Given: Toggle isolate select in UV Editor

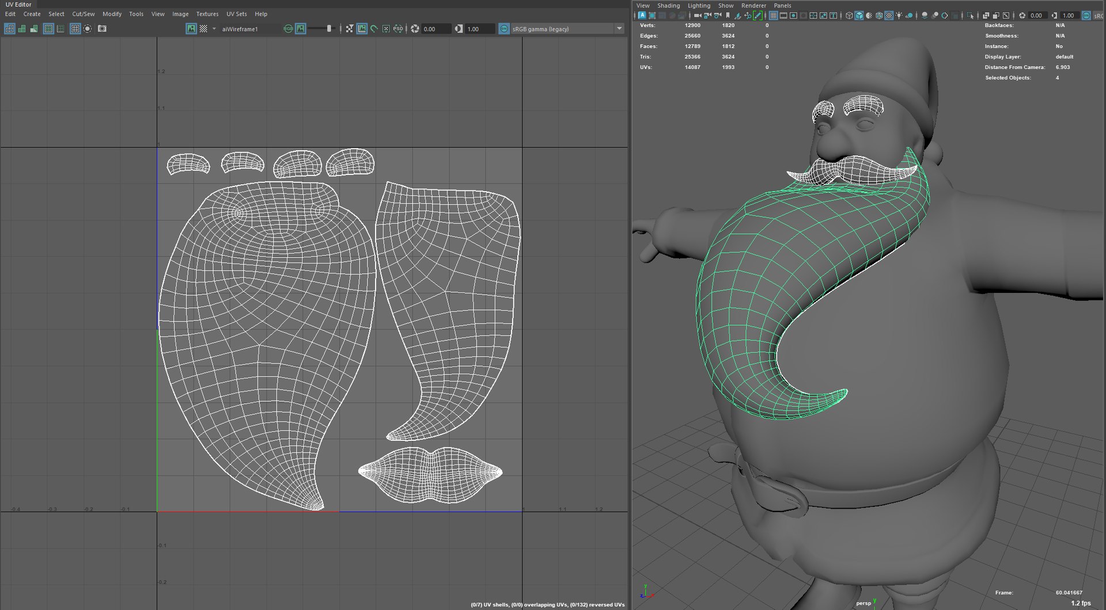Looking at the screenshot, I should (88, 29).
